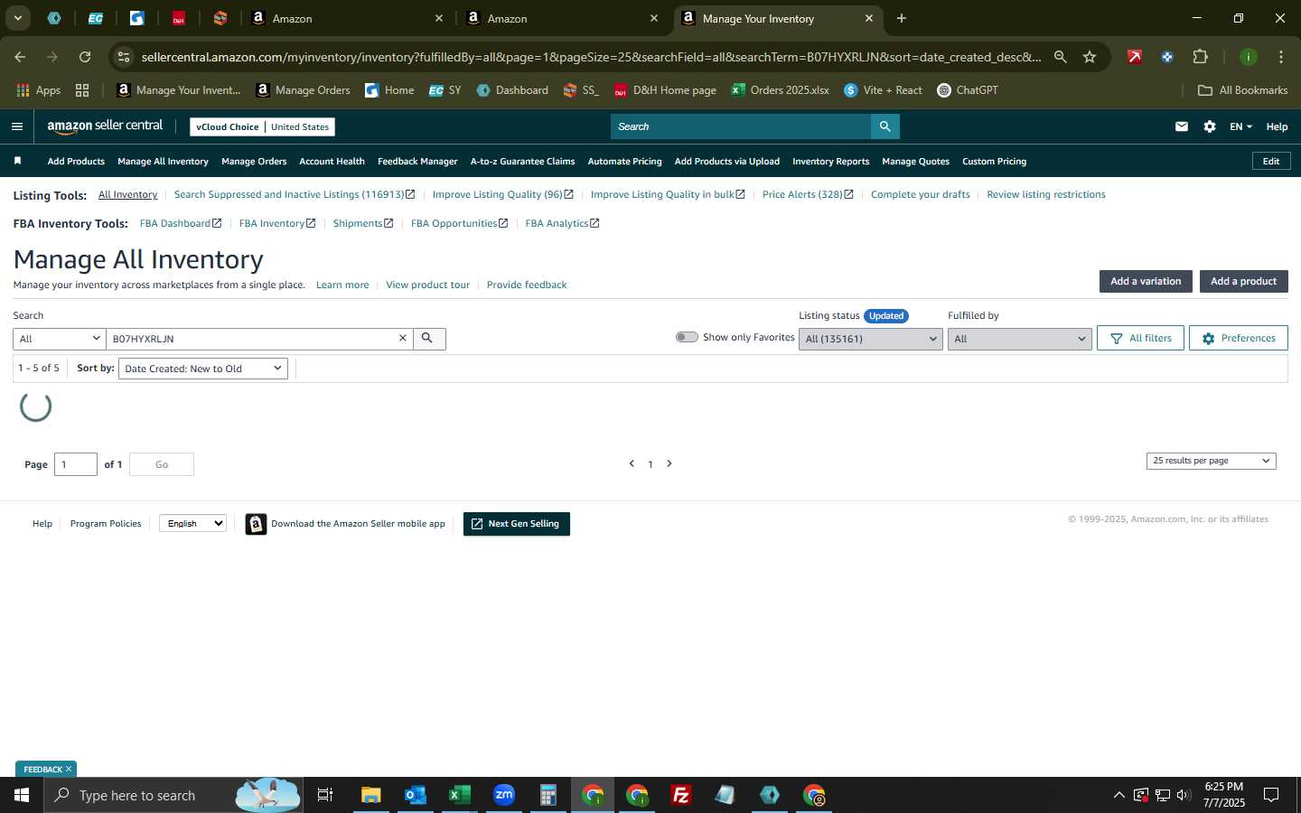Open the Orders 2025.xlsx bookmark
Screen dimensions: 1301x813
coord(780,90)
